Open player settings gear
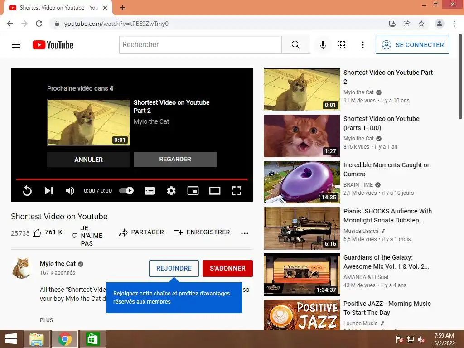The height and width of the screenshot is (348, 464). tap(171, 191)
